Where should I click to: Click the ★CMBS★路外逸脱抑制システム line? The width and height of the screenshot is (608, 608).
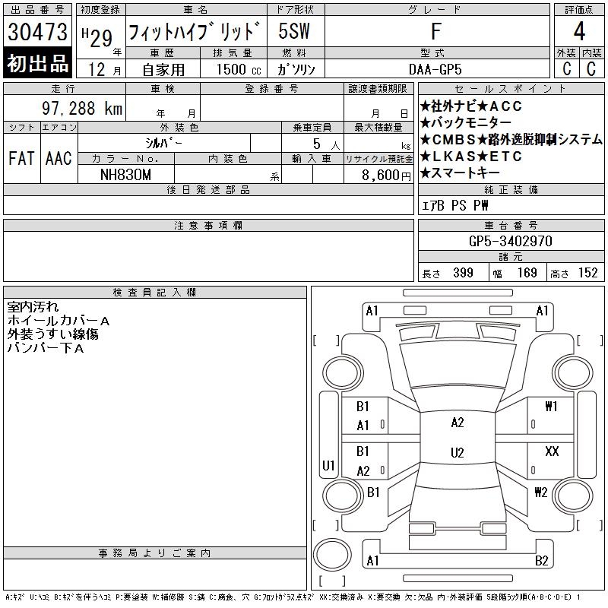tap(511, 139)
